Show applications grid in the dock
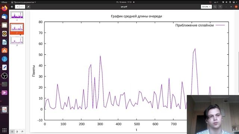The height and width of the screenshot is (134, 239). point(4,130)
